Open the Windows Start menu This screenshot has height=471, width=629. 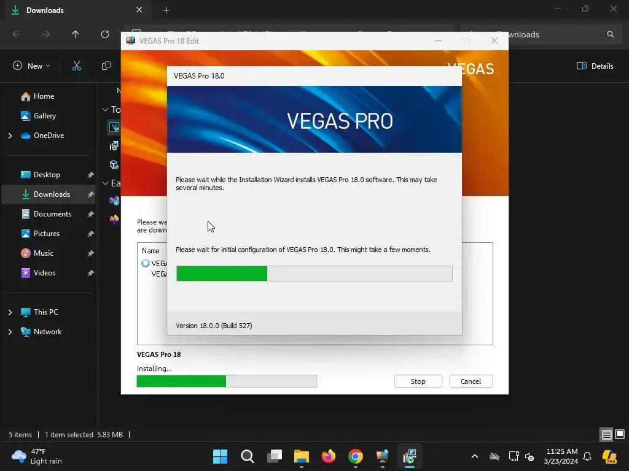[220, 456]
